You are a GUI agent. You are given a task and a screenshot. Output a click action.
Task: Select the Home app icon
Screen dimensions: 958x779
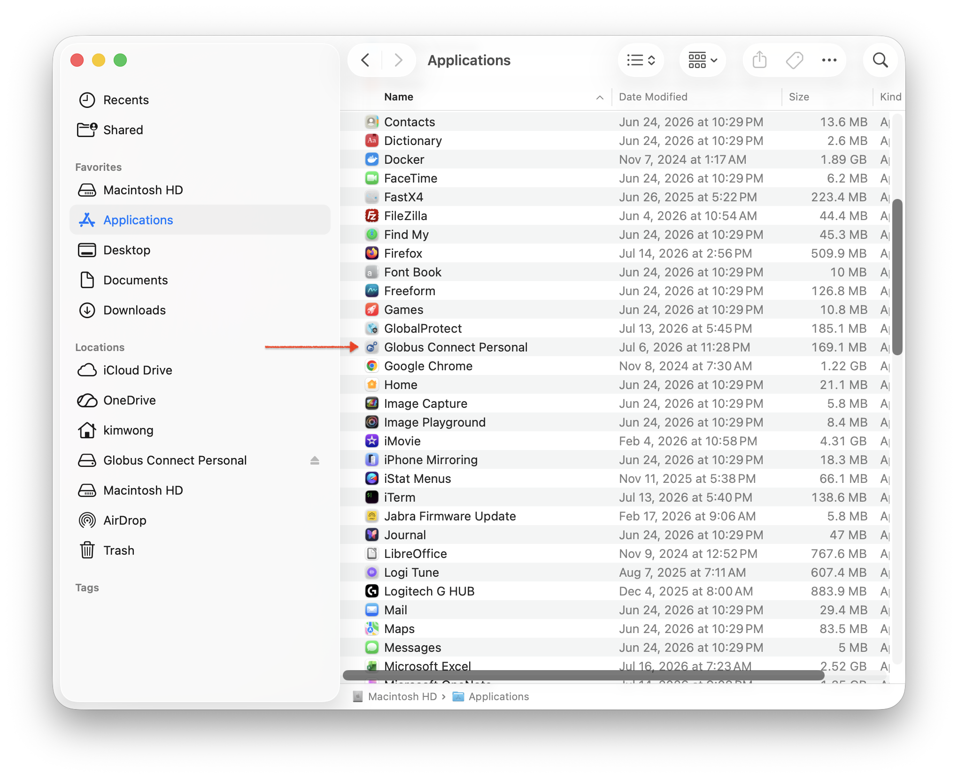[x=372, y=385]
